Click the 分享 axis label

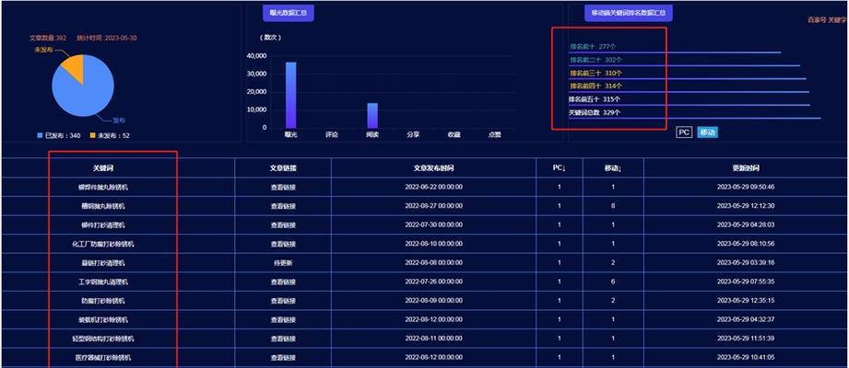click(413, 134)
